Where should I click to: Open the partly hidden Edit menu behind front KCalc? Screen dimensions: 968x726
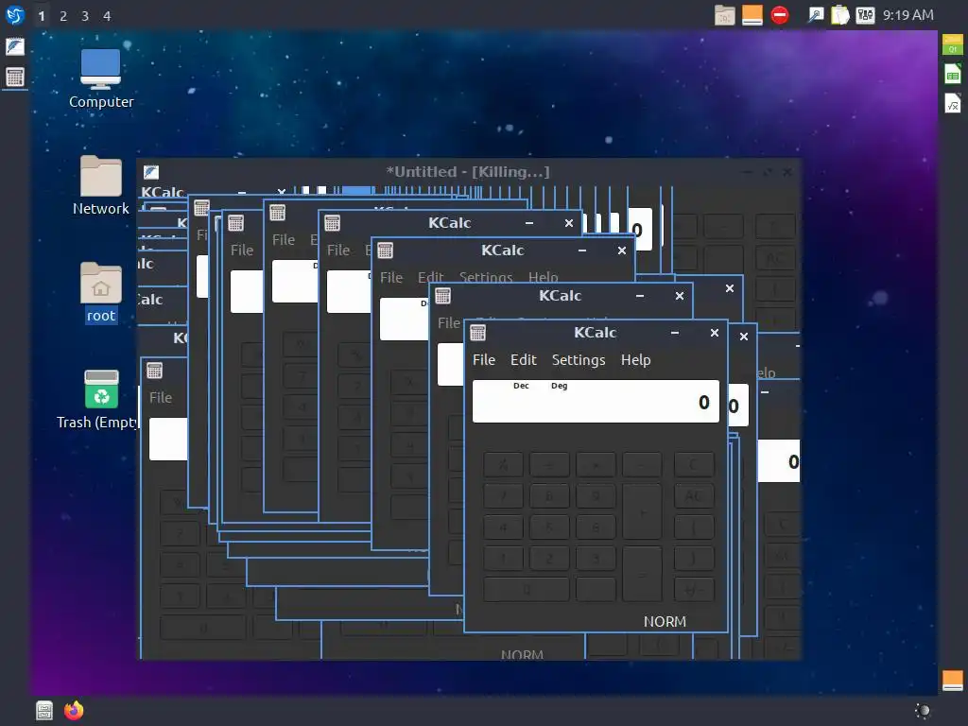[x=430, y=277]
